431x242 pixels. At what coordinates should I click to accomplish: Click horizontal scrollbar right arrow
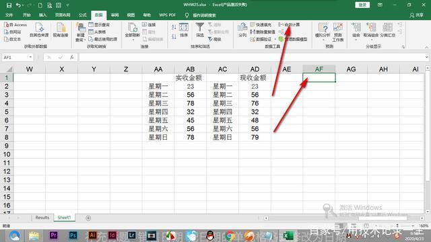tap(422, 218)
